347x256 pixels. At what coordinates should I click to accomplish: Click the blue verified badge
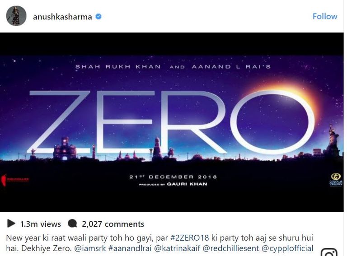(x=98, y=17)
